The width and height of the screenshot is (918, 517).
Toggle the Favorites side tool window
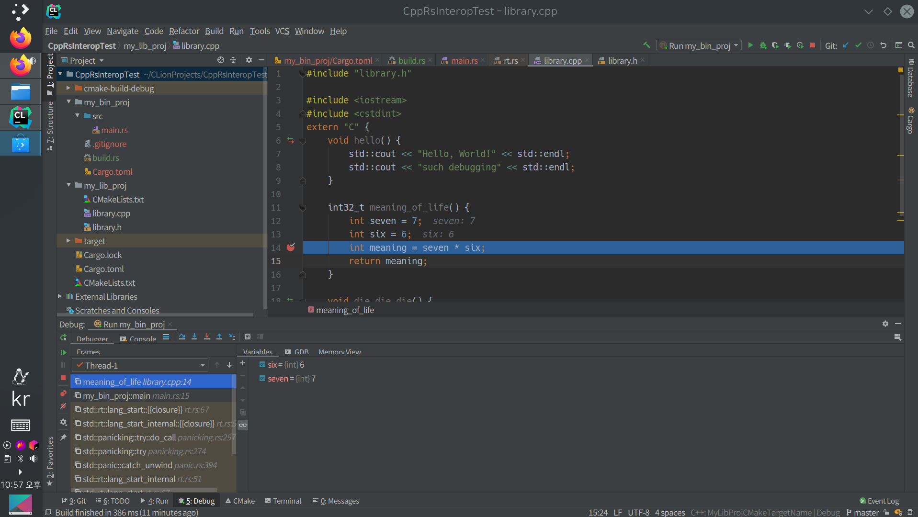(50, 461)
